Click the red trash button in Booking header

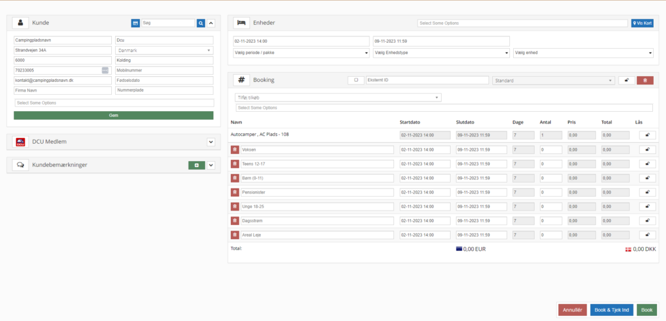[645, 80]
